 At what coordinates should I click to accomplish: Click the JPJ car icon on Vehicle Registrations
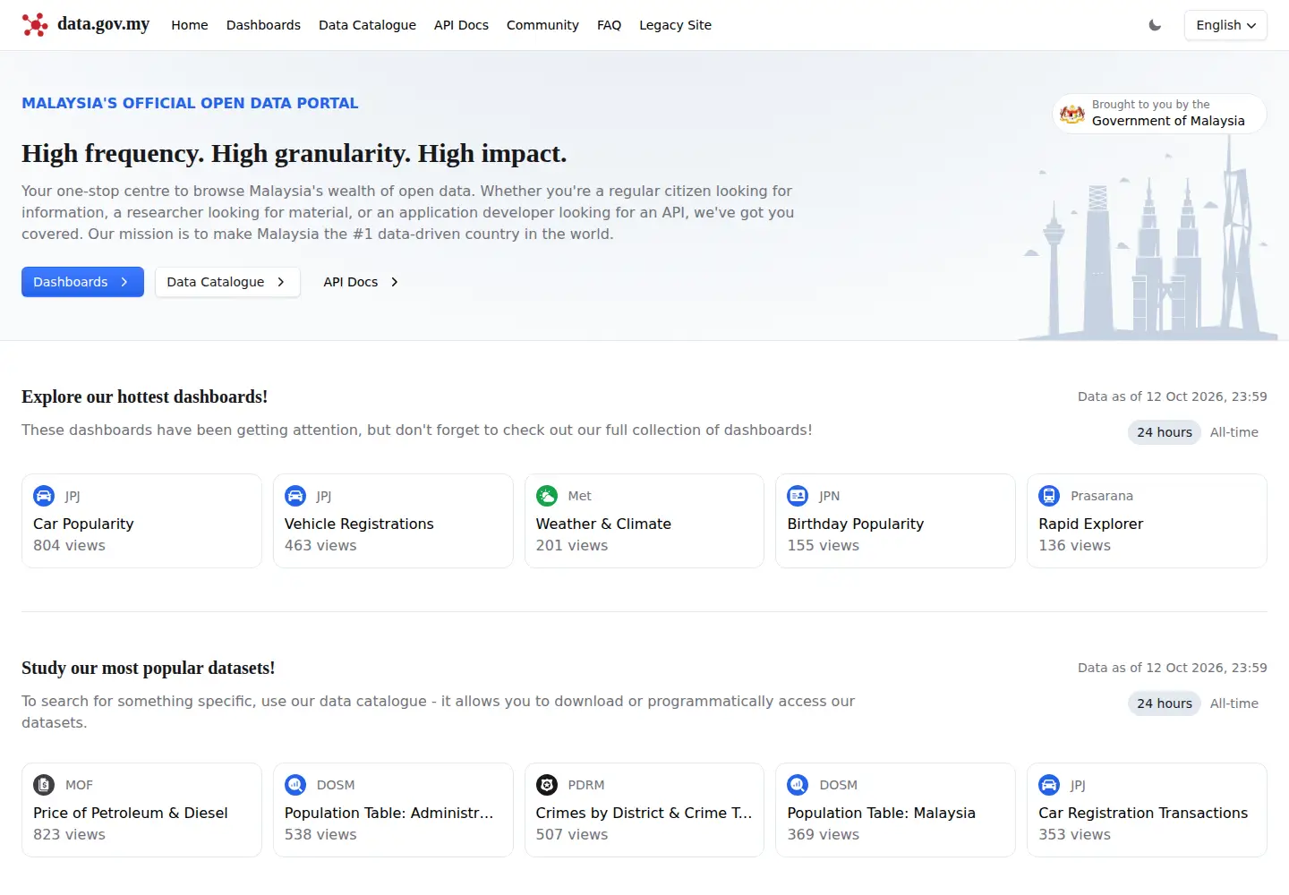tap(295, 496)
